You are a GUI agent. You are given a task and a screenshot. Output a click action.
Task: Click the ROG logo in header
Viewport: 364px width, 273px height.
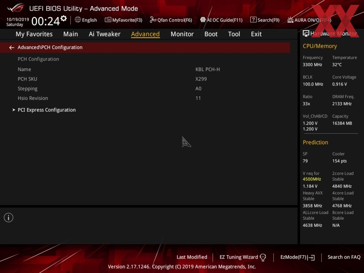click(16, 8)
